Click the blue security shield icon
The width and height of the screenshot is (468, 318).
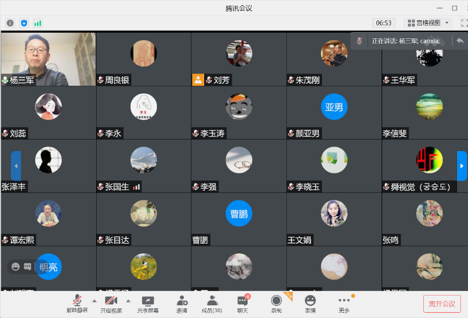tap(24, 22)
